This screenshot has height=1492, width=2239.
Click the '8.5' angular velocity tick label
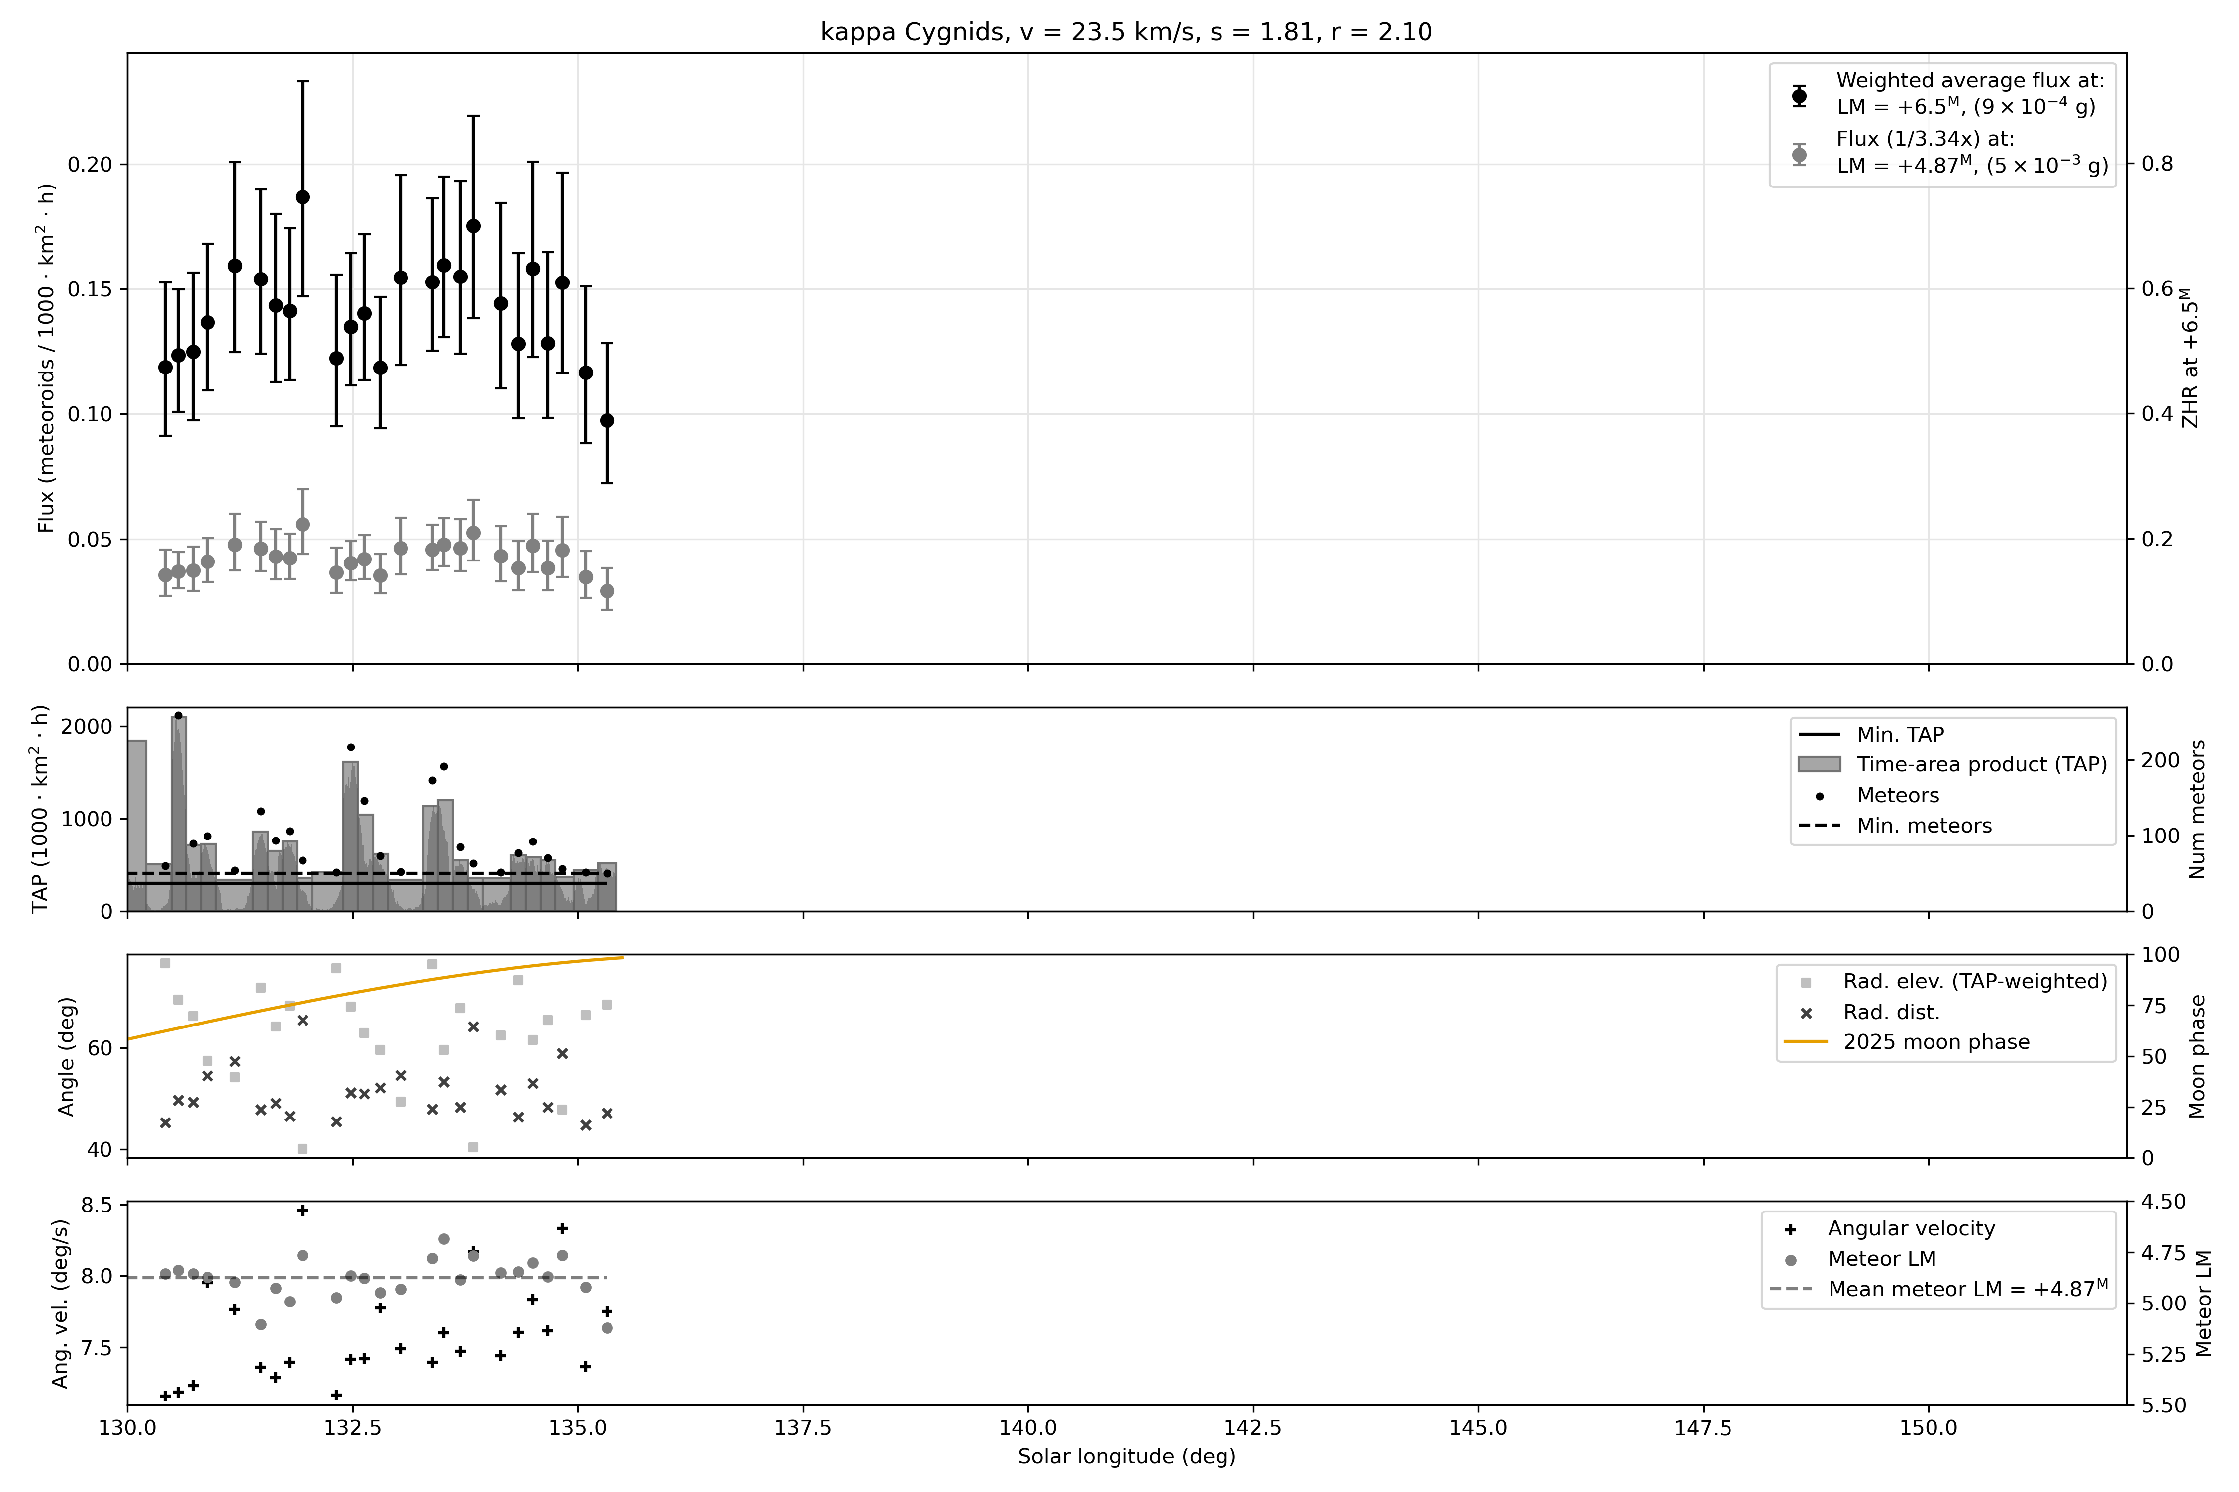click(x=97, y=1206)
